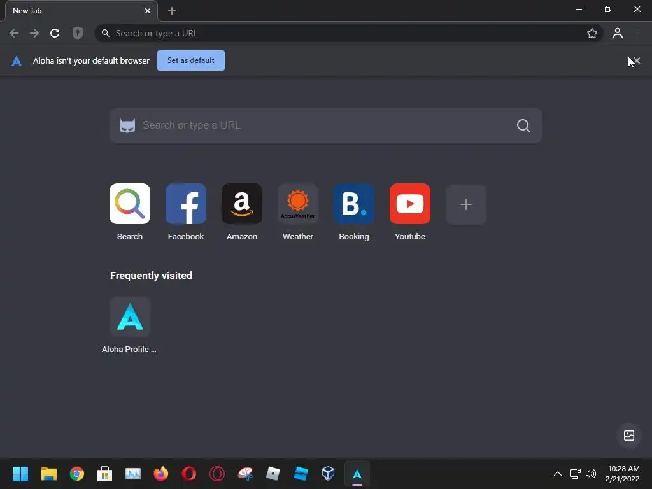The image size is (652, 489).
Task: Bookmark this page with the star icon
Action: pos(592,33)
